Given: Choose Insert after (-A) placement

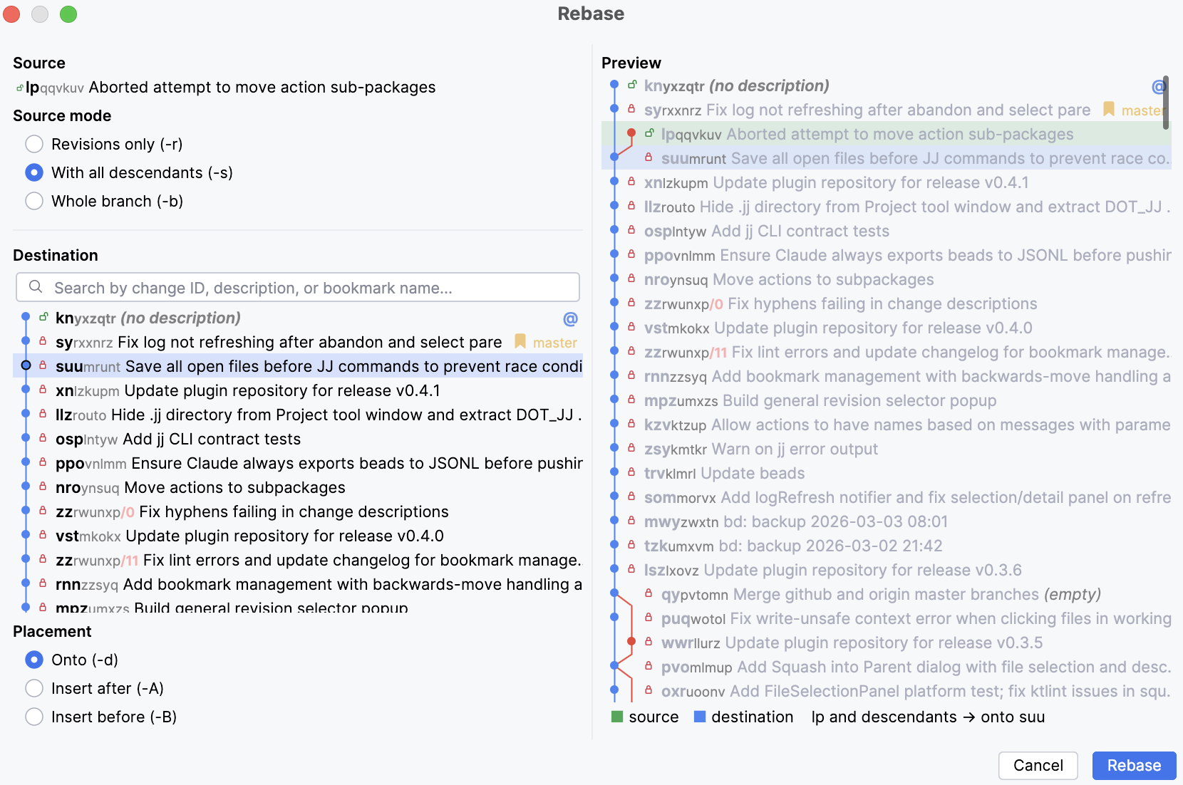Looking at the screenshot, I should (34, 688).
